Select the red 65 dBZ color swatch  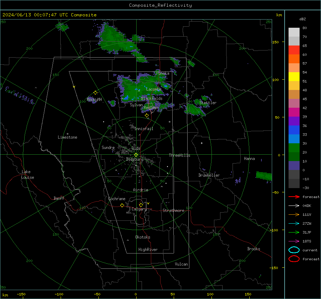(x=294, y=50)
